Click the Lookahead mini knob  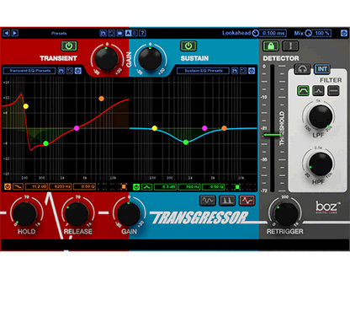255,33
